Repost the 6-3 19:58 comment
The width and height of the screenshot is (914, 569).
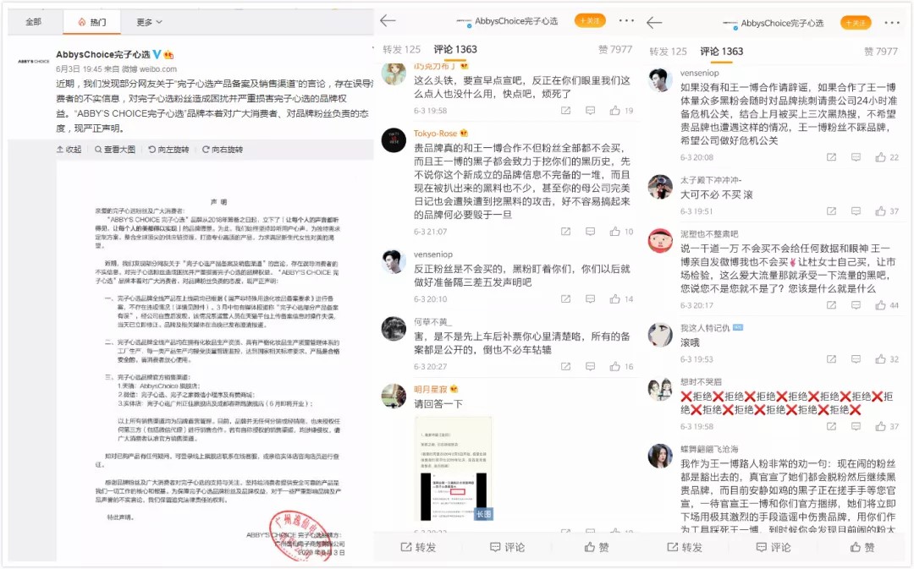[565, 111]
